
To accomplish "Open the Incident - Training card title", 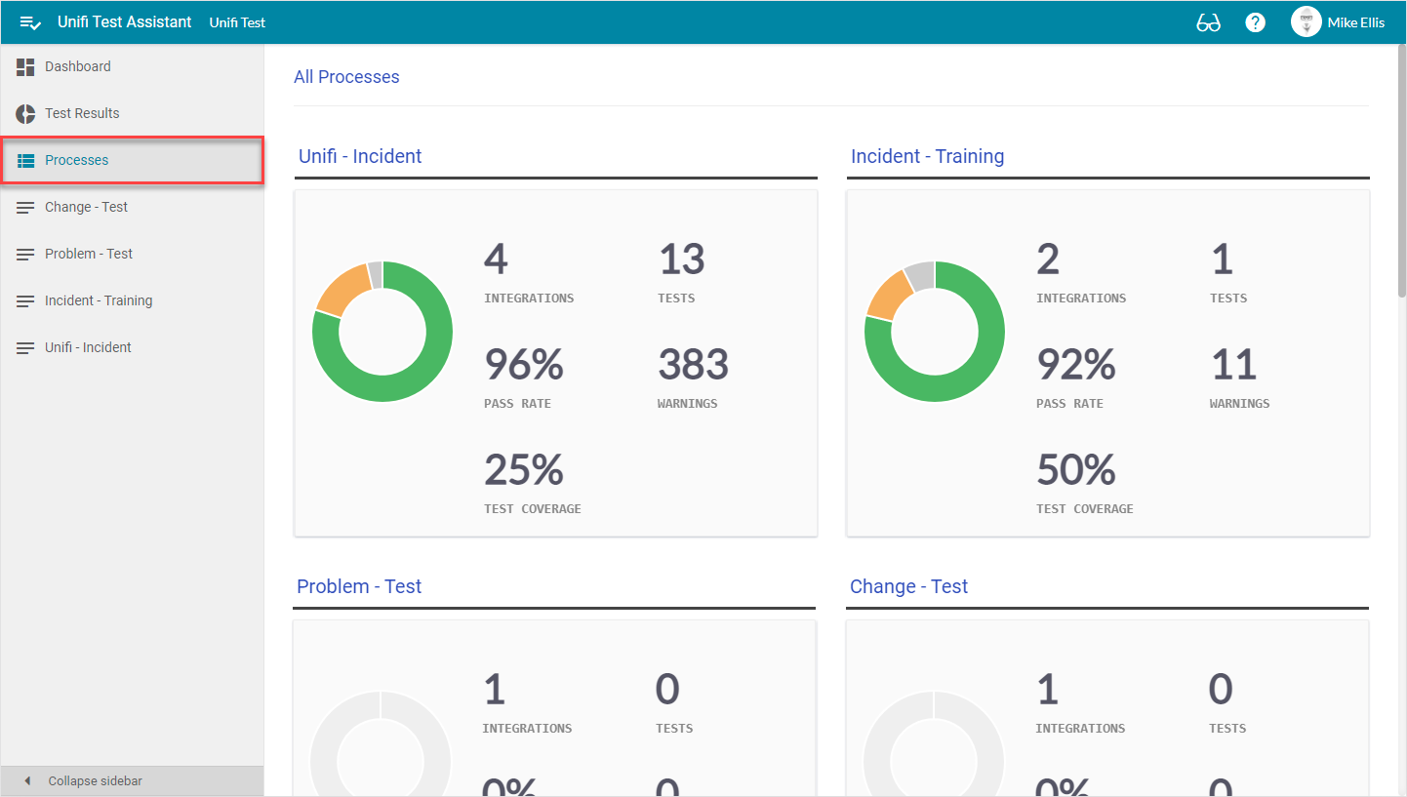I will [x=927, y=156].
